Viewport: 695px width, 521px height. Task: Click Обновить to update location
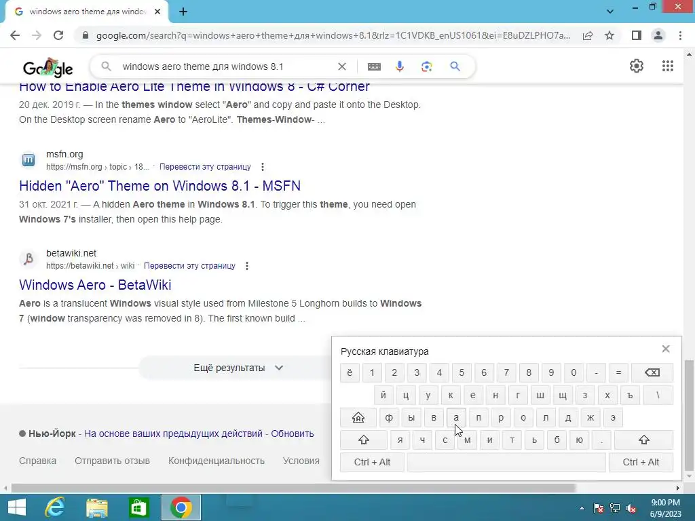click(292, 433)
